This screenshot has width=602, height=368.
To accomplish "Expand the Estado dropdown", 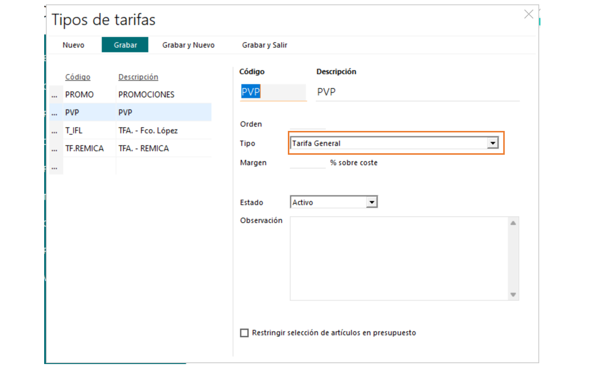I will pyautogui.click(x=372, y=202).
